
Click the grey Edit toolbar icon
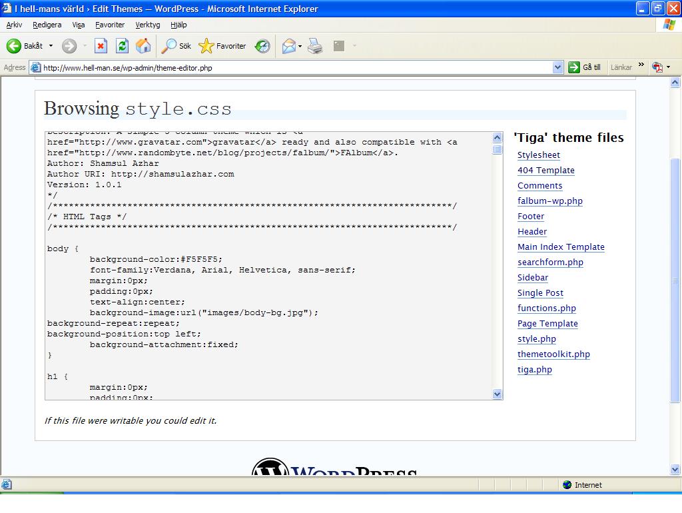point(339,46)
